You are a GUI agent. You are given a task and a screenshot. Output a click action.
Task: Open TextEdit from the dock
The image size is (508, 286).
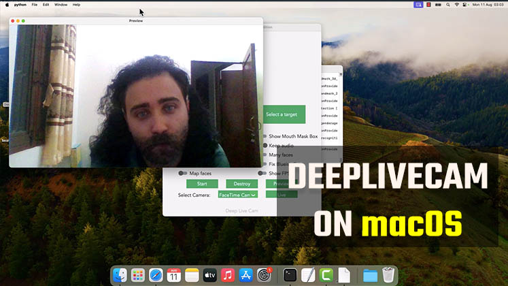(x=308, y=275)
